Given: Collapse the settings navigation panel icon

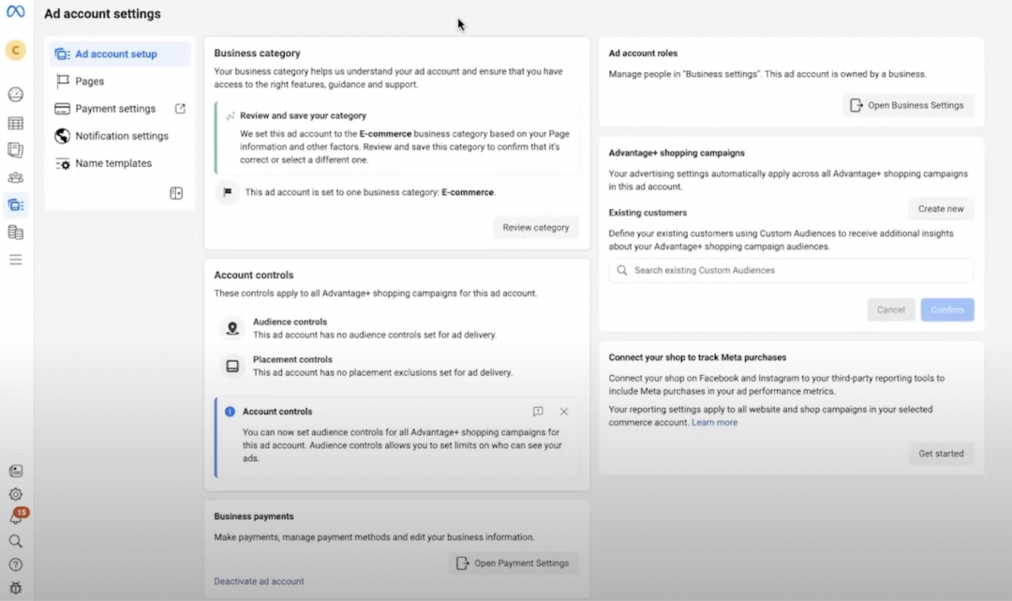Looking at the screenshot, I should (176, 193).
